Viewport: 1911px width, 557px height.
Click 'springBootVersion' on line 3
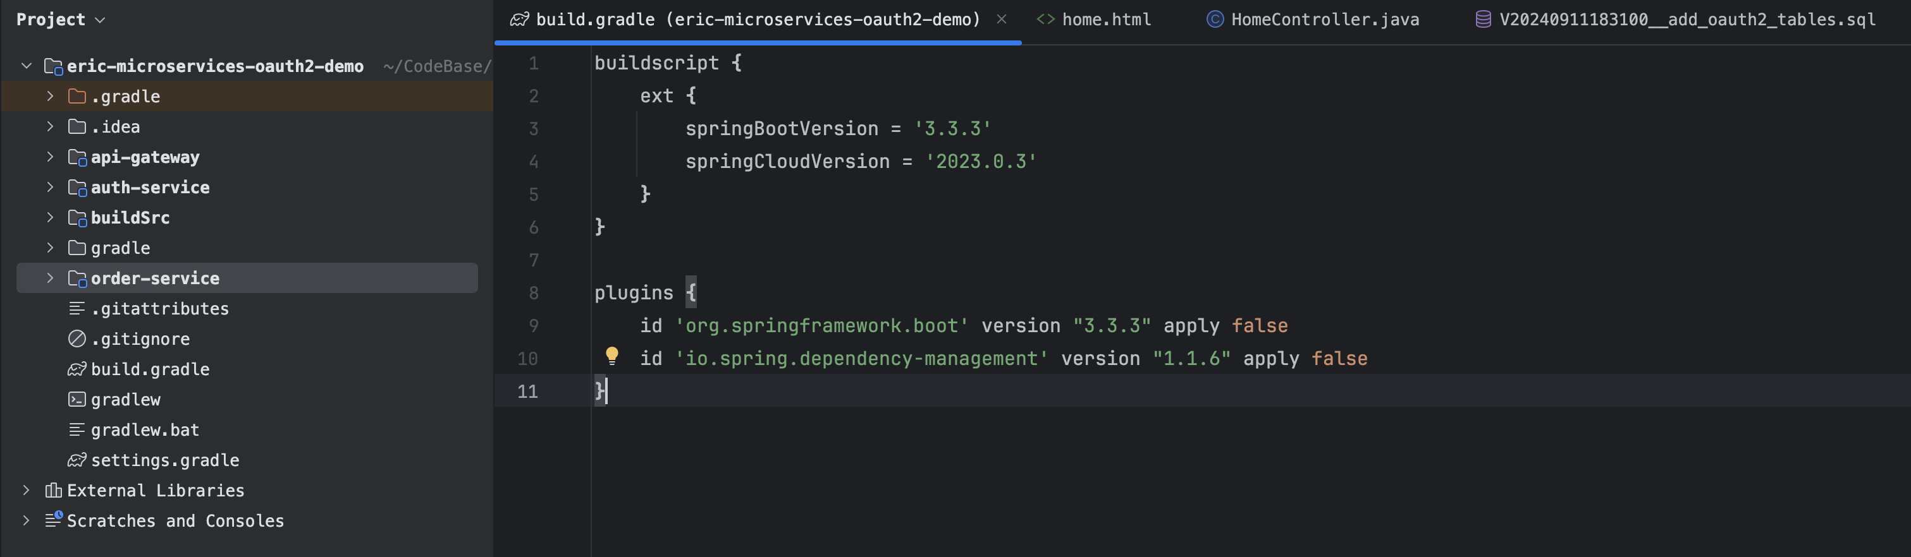pyautogui.click(x=781, y=129)
